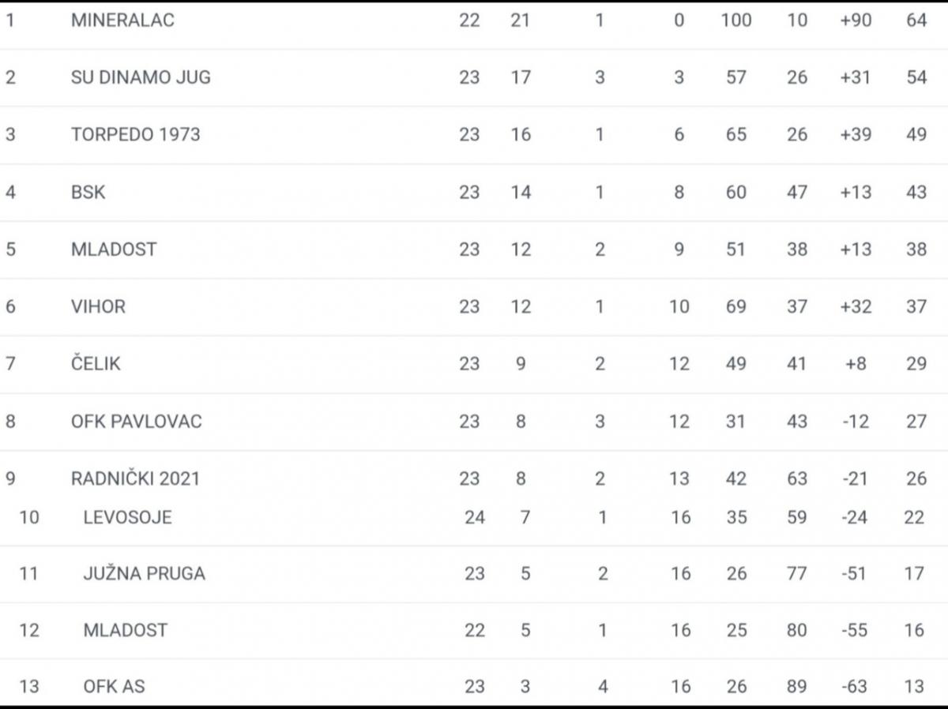Select the OFK AS team name
The height and width of the screenshot is (709, 948).
tap(115, 686)
